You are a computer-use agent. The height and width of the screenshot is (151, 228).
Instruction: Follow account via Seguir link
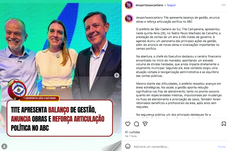pyautogui.click(x=171, y=5)
